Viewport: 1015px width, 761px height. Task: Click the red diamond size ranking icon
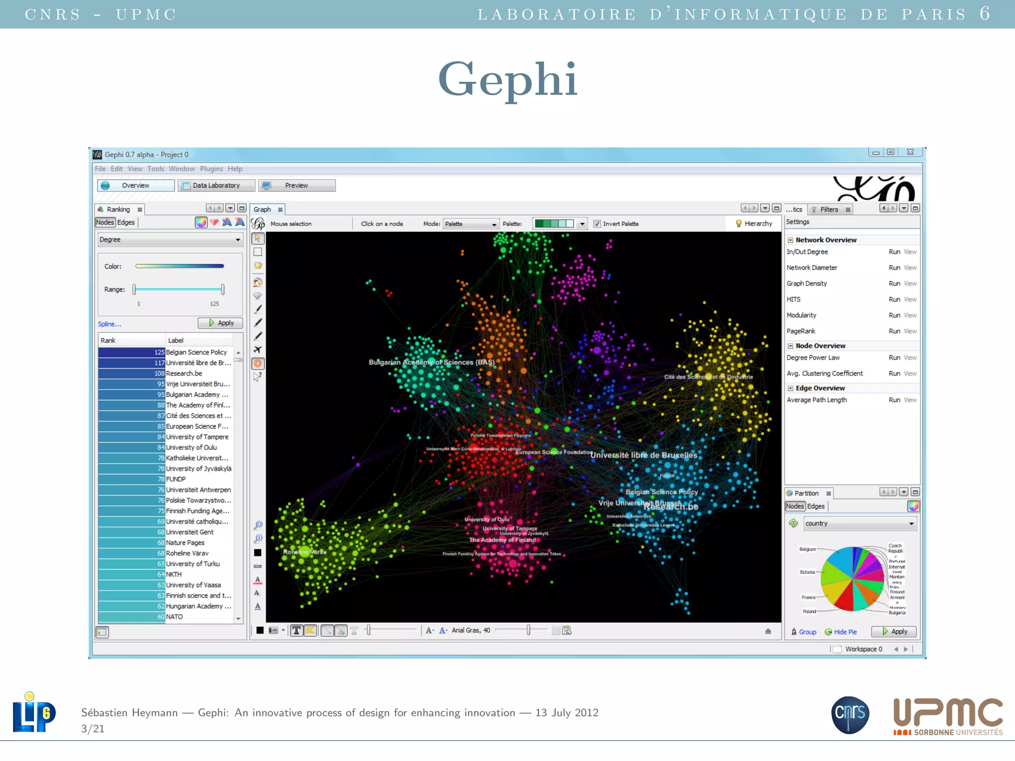214,222
